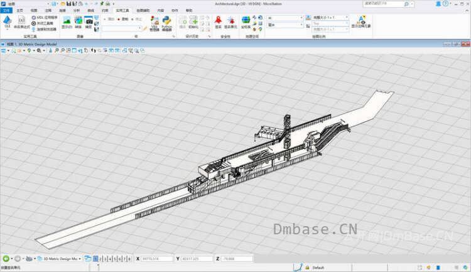Click the user account icon in title bar

[438, 4]
